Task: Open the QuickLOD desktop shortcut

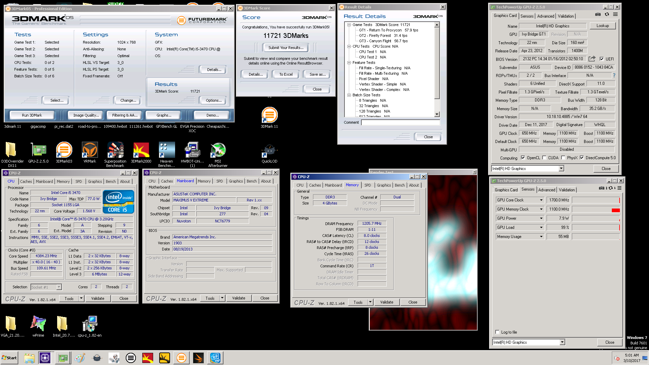Action: (269, 150)
